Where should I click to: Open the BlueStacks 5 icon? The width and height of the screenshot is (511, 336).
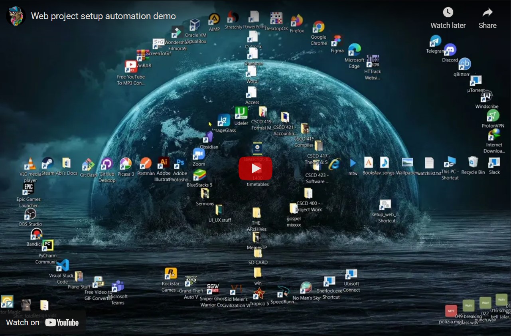[199, 175]
